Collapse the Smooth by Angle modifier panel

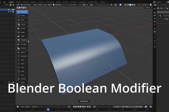(158, 16)
